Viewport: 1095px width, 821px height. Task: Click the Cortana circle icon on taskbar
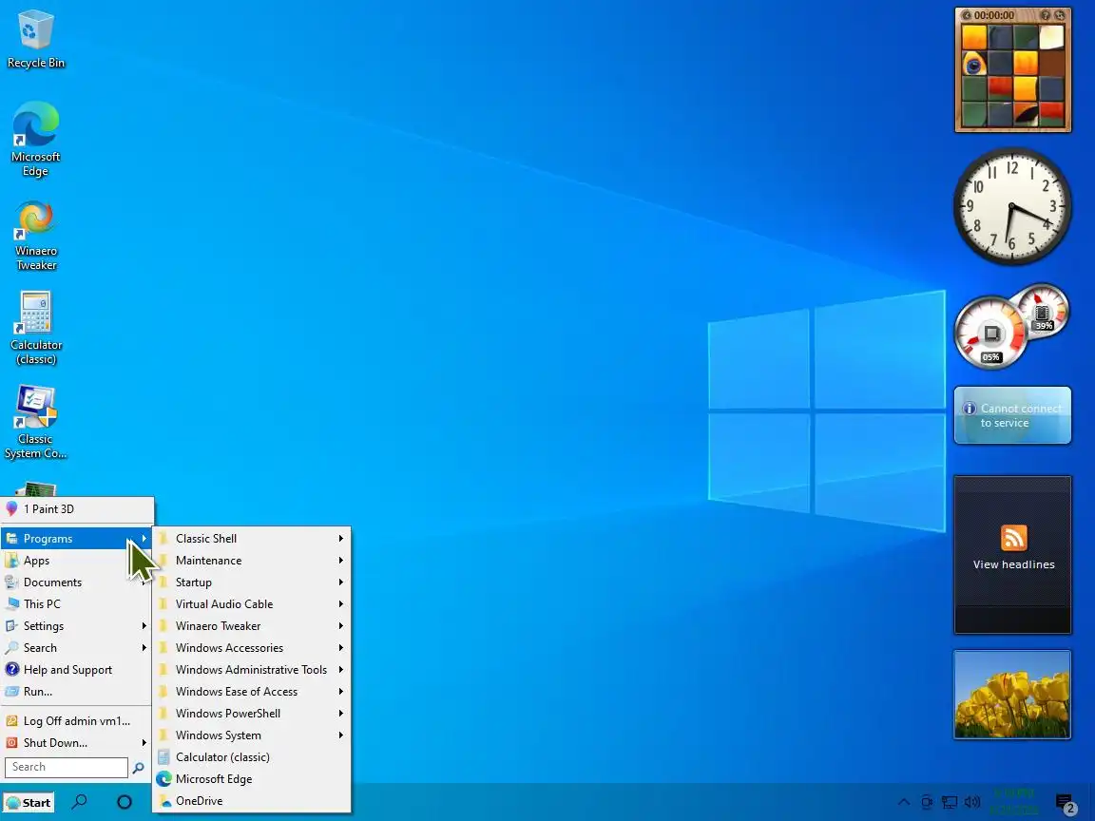point(125,802)
